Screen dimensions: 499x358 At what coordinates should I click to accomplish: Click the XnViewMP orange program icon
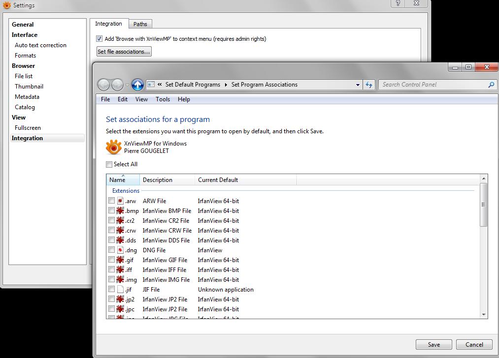[114, 147]
